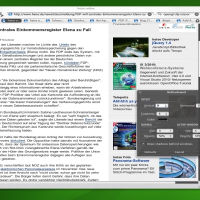
Task: Follow the 'Entgeltnachweis' link
Action: coord(12,52)
